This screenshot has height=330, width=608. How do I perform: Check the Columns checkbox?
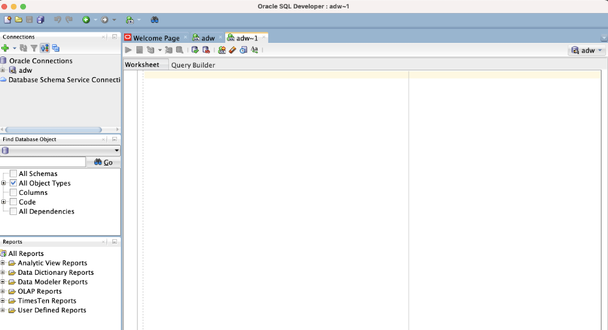pyautogui.click(x=13, y=192)
